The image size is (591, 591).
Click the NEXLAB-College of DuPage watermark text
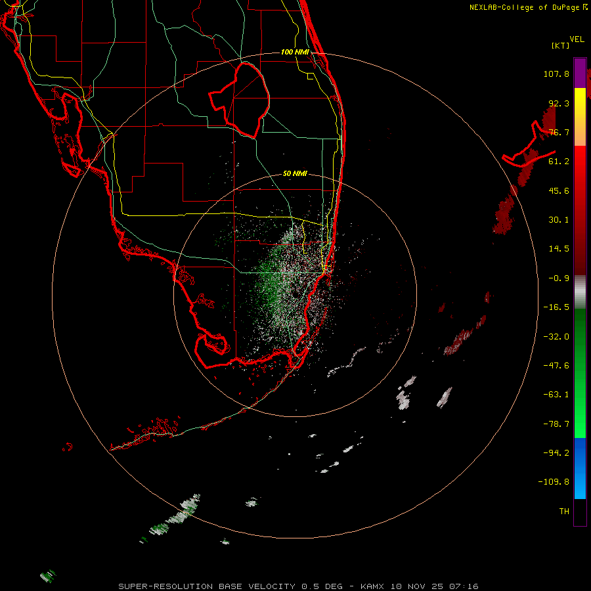click(529, 7)
